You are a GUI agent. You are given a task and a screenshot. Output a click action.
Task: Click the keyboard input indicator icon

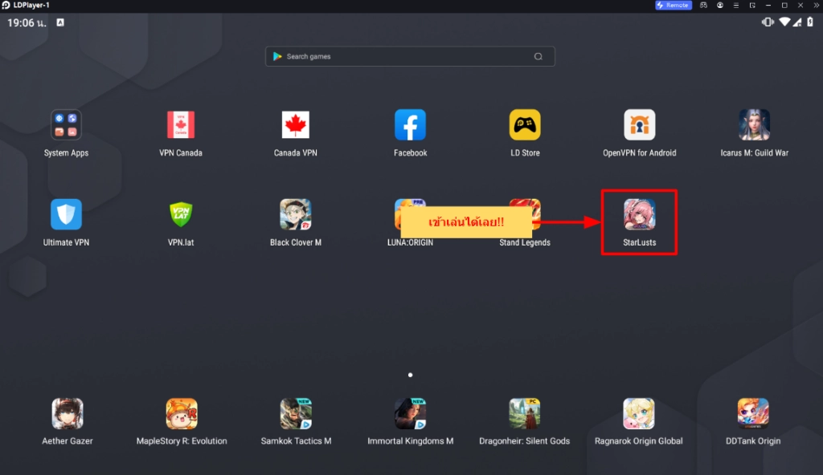(60, 22)
